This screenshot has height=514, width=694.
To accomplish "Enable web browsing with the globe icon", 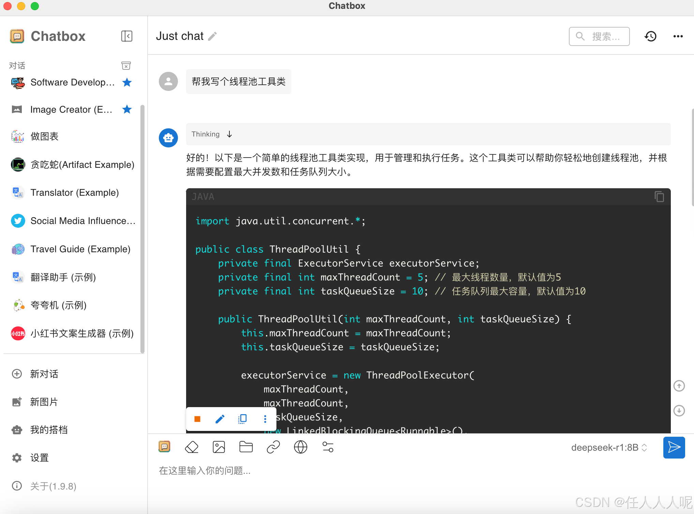I will click(300, 447).
